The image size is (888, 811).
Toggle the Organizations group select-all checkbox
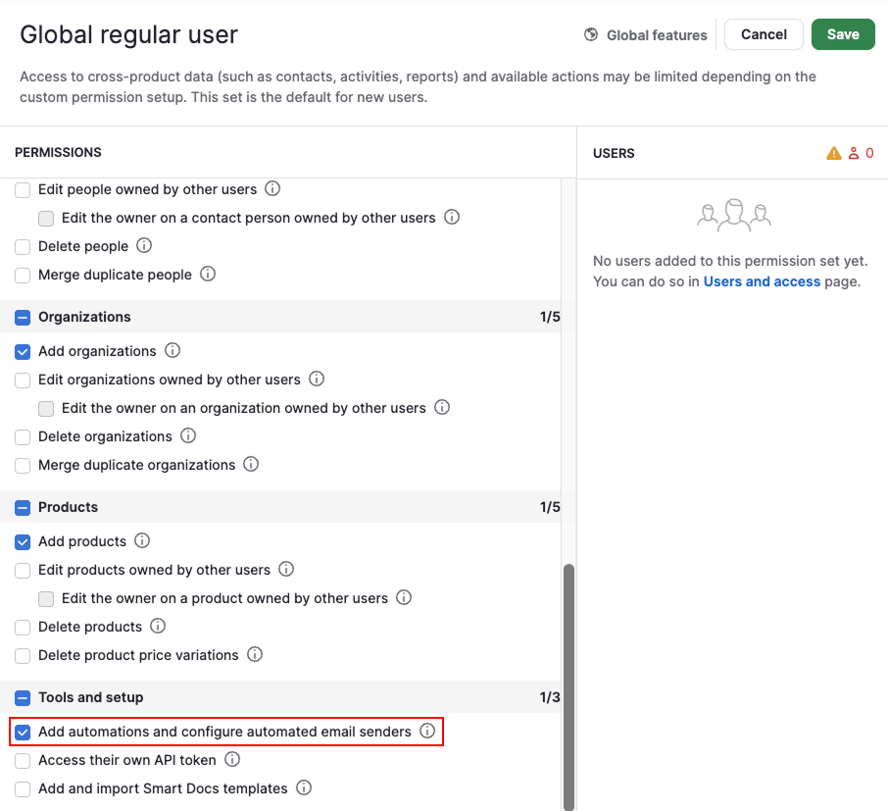pyautogui.click(x=23, y=318)
